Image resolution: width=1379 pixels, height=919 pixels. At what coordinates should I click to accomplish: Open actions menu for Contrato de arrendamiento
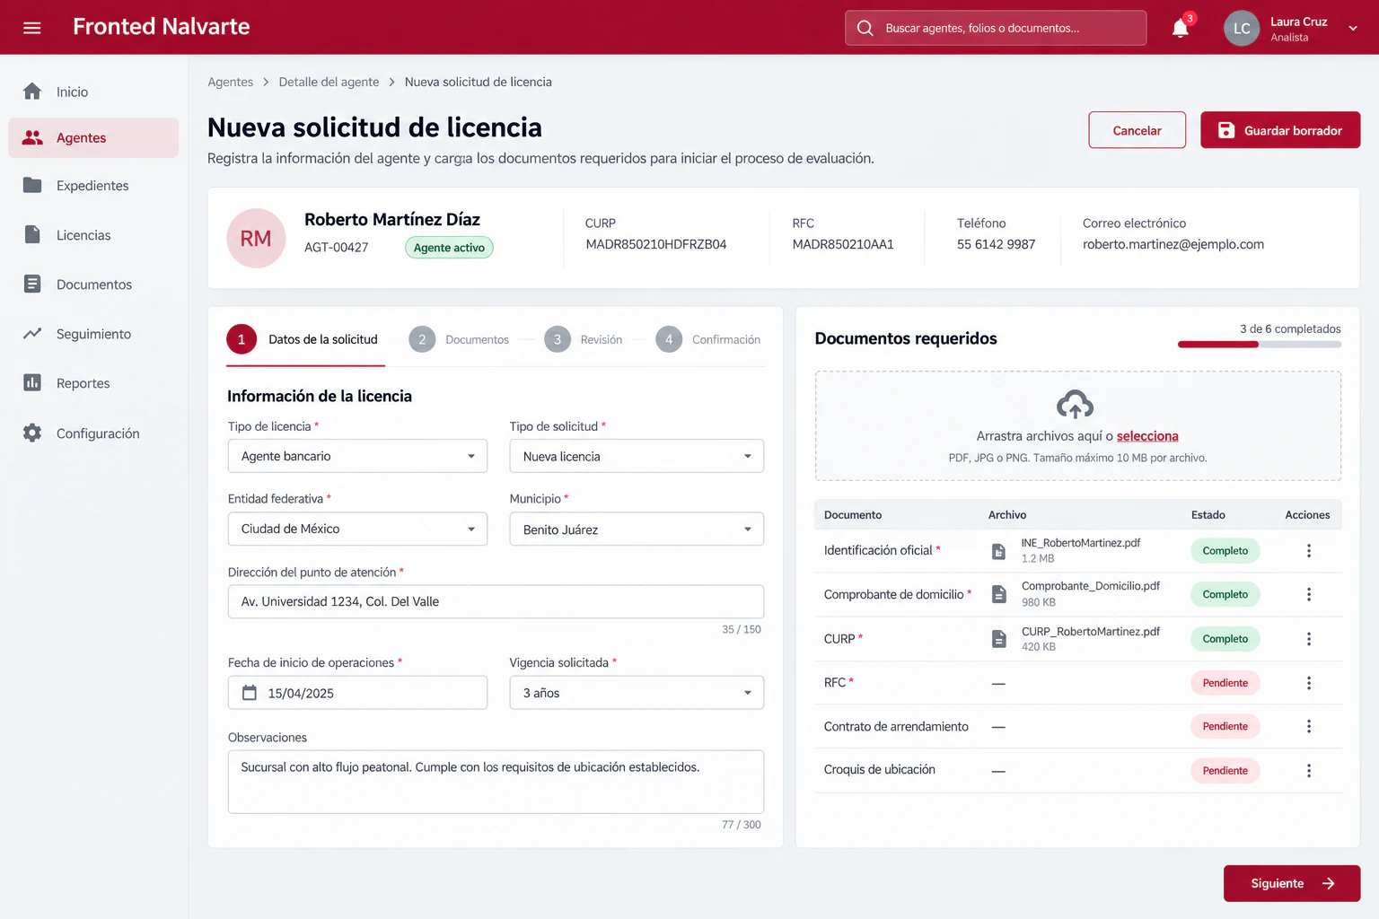[x=1309, y=726]
